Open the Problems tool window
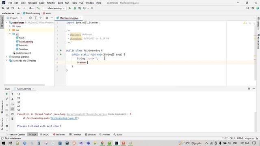 (59, 135)
